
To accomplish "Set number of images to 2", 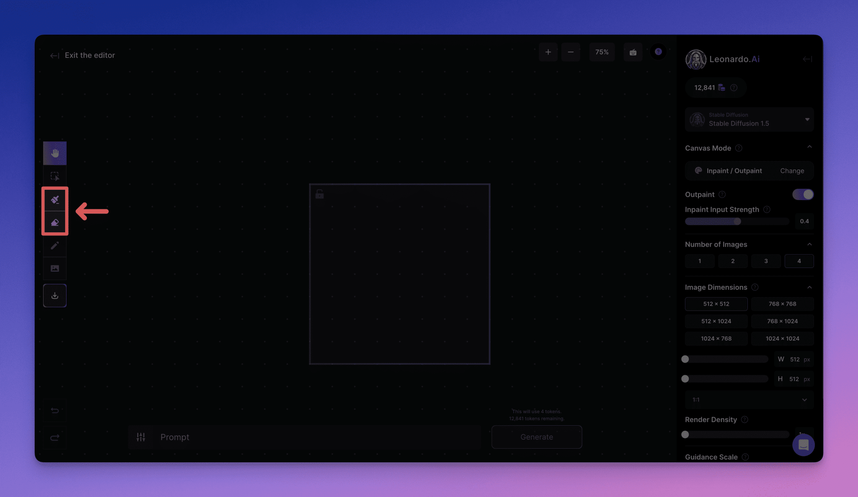I will [x=733, y=261].
